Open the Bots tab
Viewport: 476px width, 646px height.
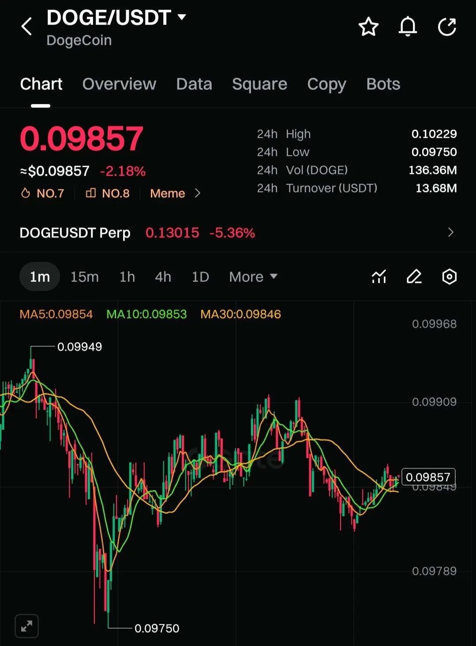point(383,84)
